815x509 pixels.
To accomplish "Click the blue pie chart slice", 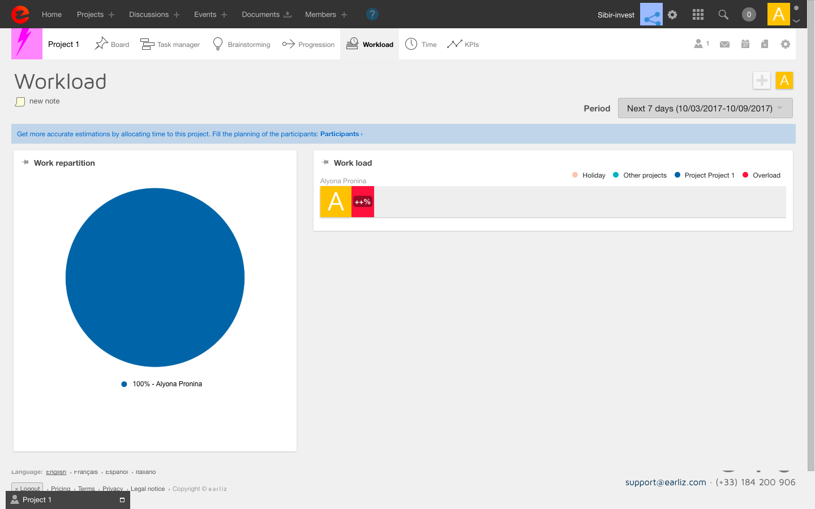I will point(155,277).
